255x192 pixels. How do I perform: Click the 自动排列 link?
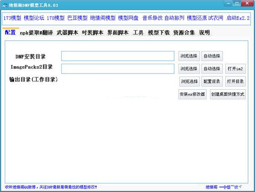(174, 18)
